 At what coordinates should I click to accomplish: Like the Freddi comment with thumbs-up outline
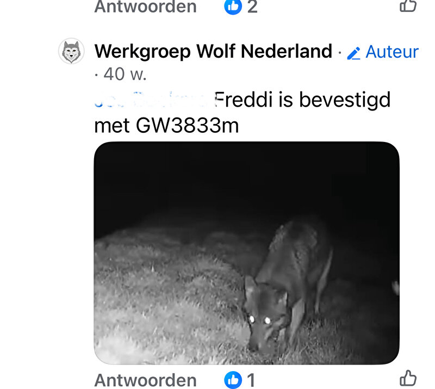(408, 378)
